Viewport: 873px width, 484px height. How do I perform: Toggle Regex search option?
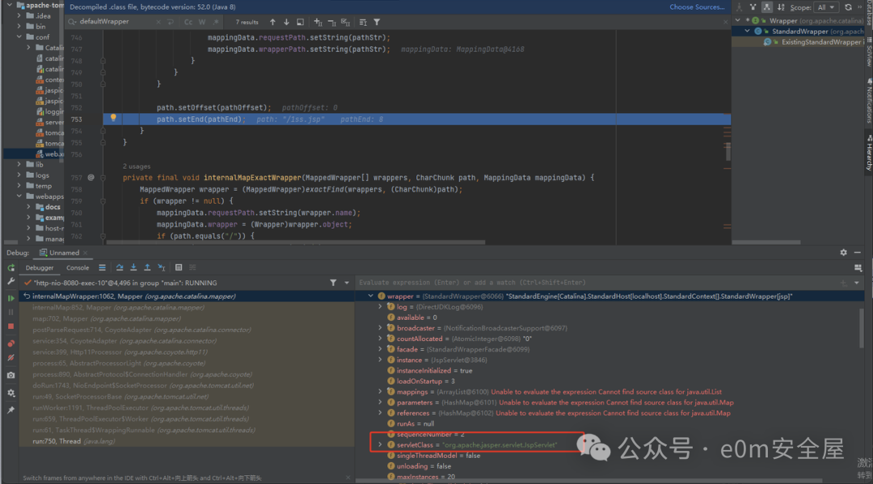[x=216, y=23]
